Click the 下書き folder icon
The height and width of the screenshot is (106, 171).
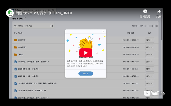point(15,55)
